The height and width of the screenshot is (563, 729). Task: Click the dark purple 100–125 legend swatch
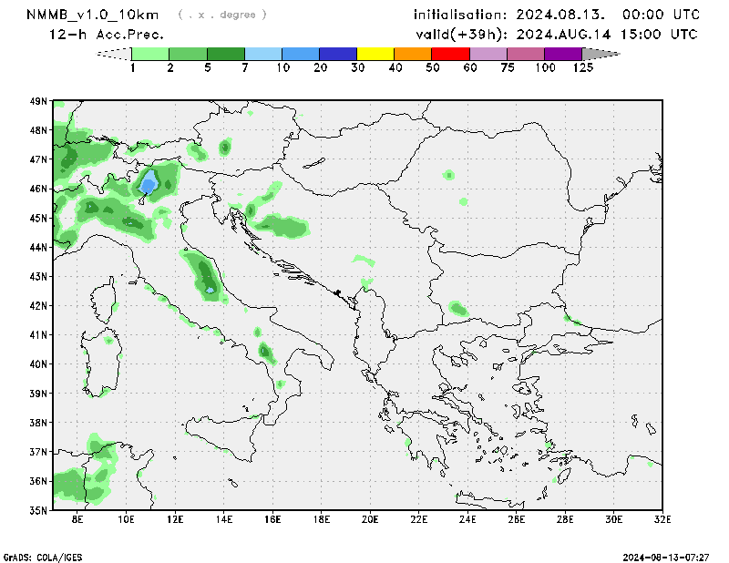click(562, 54)
